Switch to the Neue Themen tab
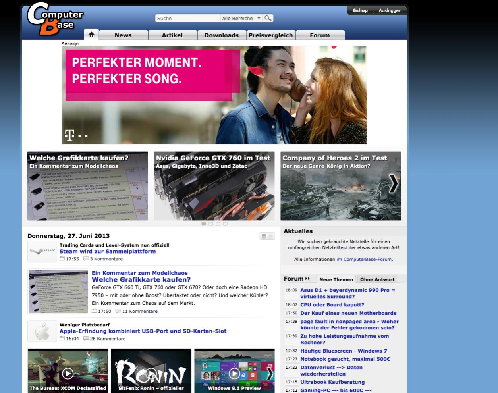Screen dimensions: 498x393 (x=336, y=279)
